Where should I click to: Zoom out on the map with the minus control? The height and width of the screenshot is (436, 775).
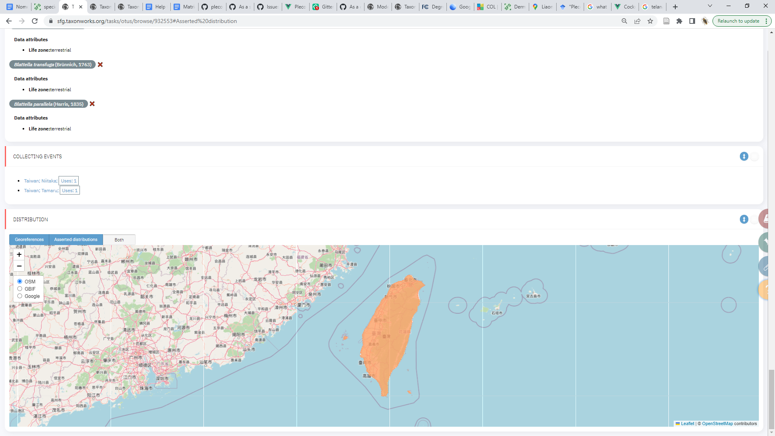pos(19,266)
